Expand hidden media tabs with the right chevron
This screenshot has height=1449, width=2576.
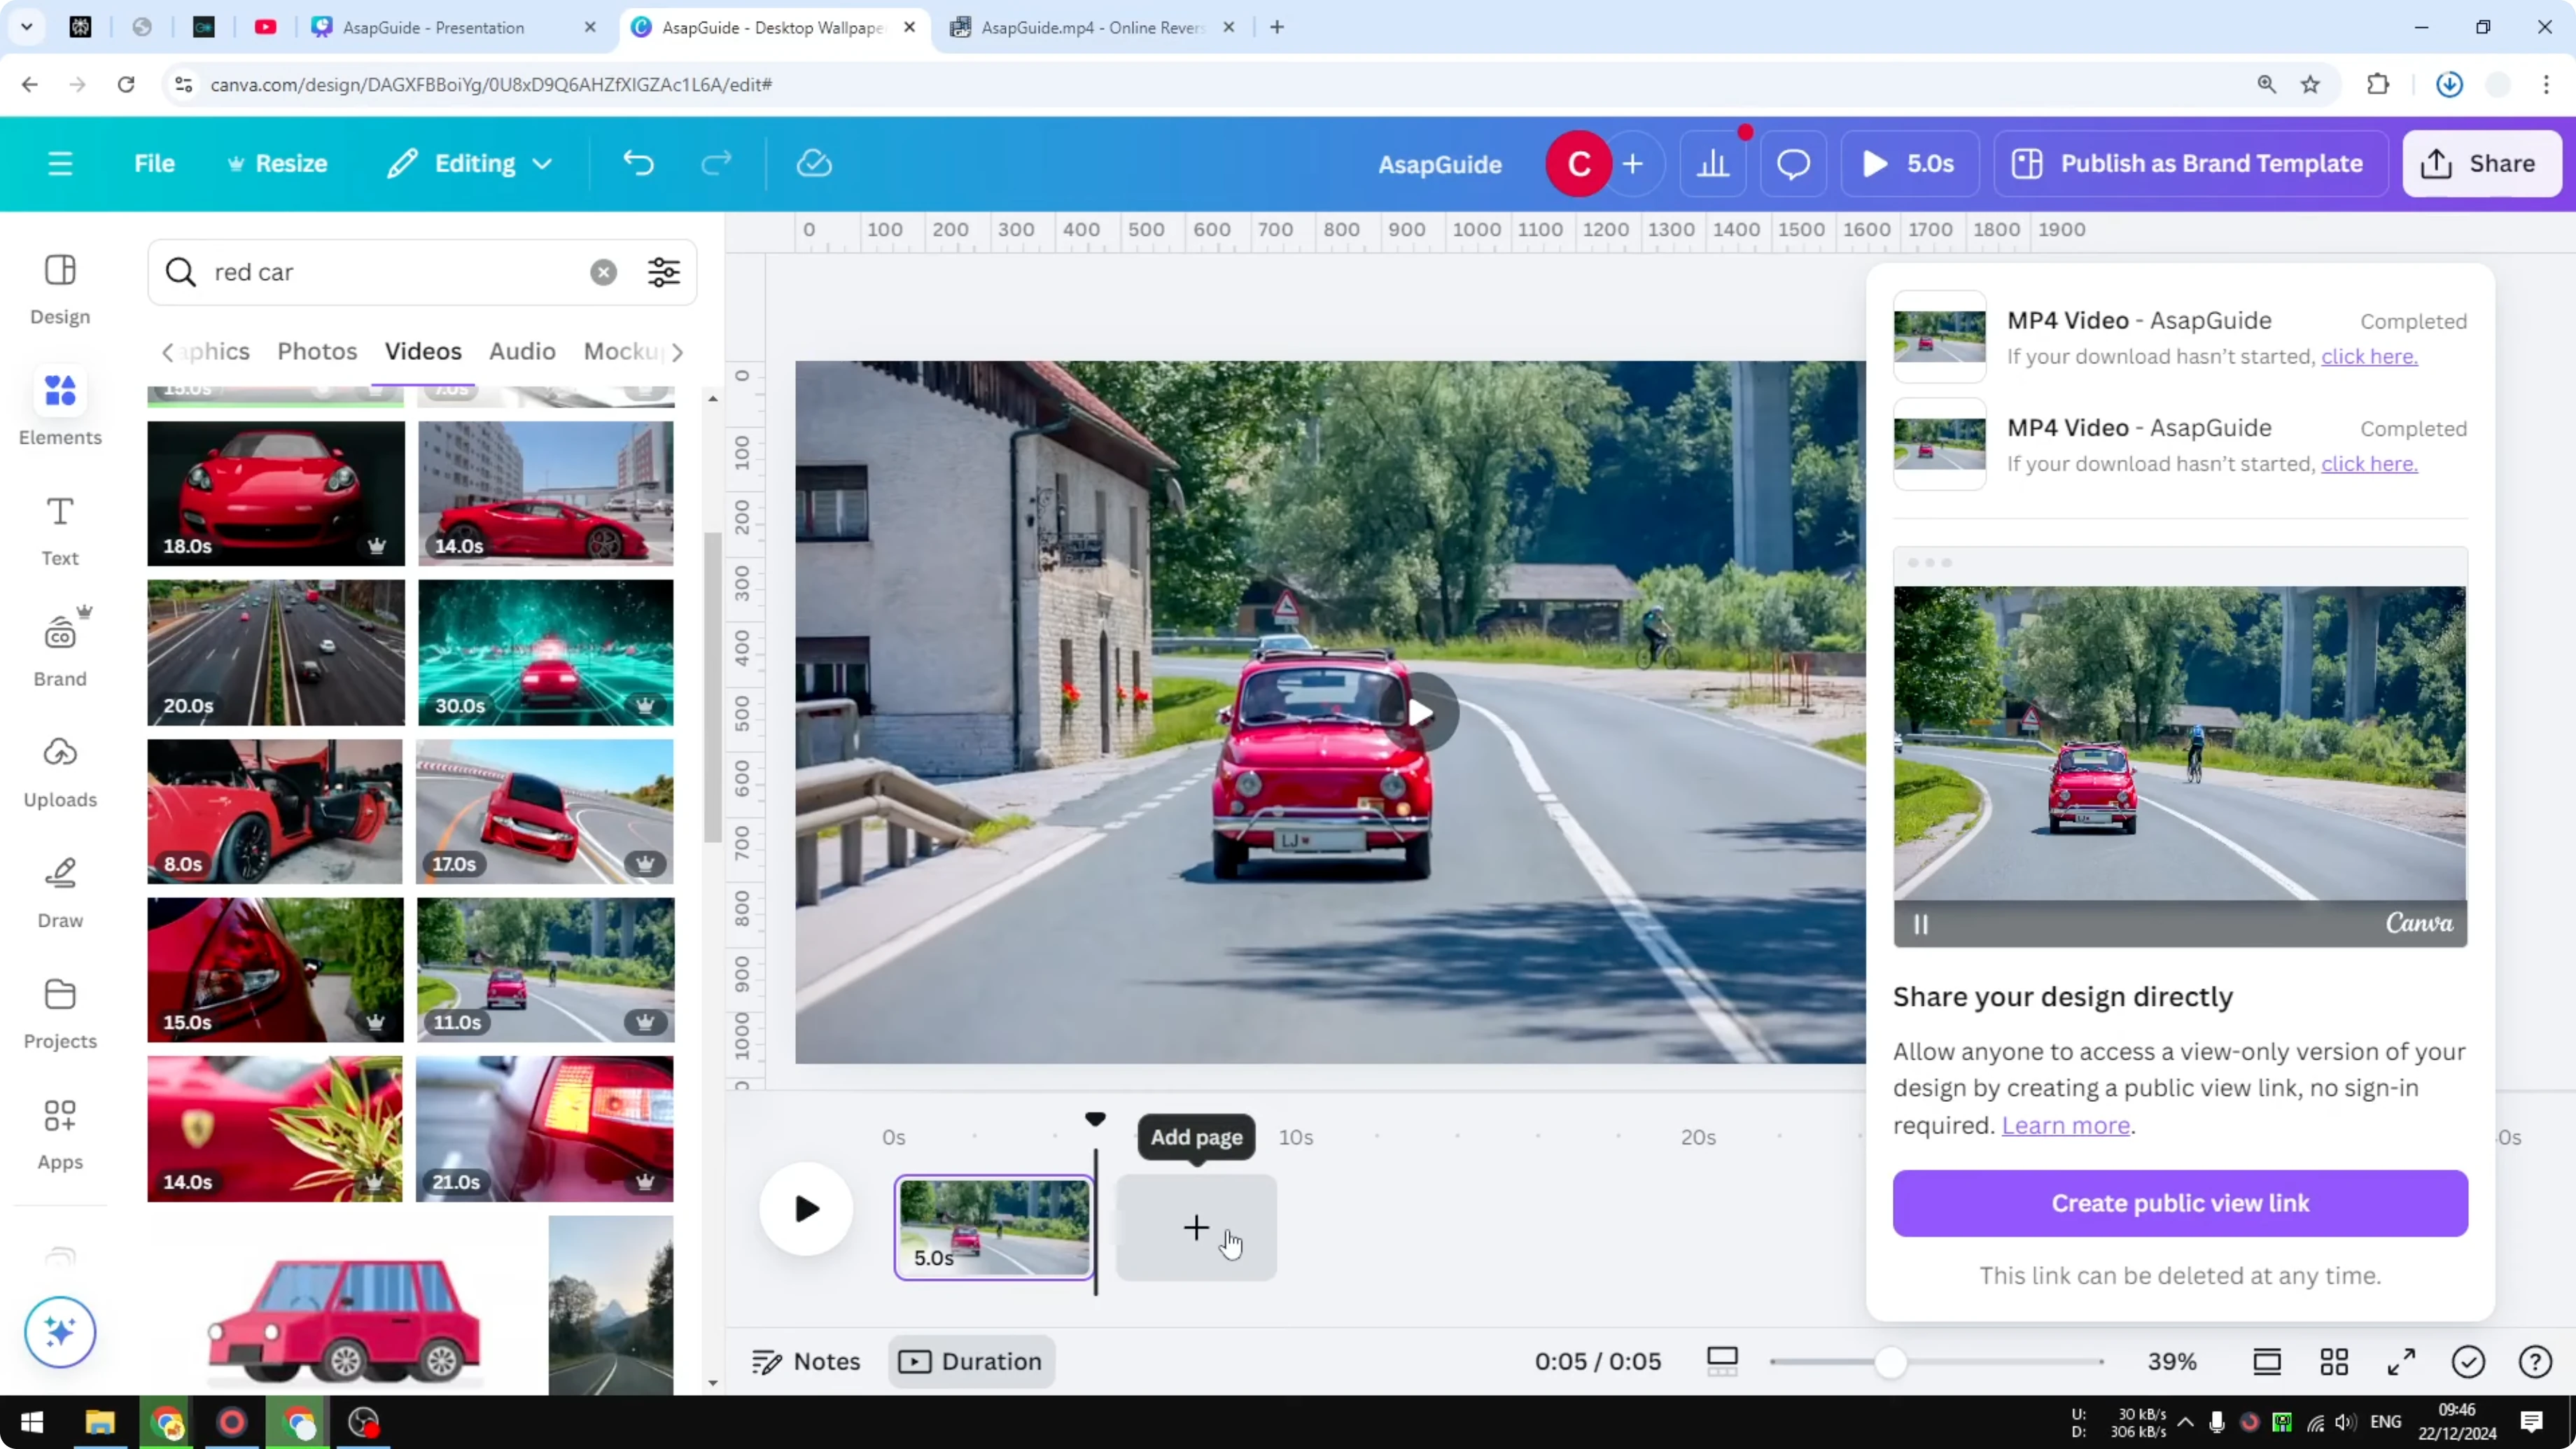point(679,352)
